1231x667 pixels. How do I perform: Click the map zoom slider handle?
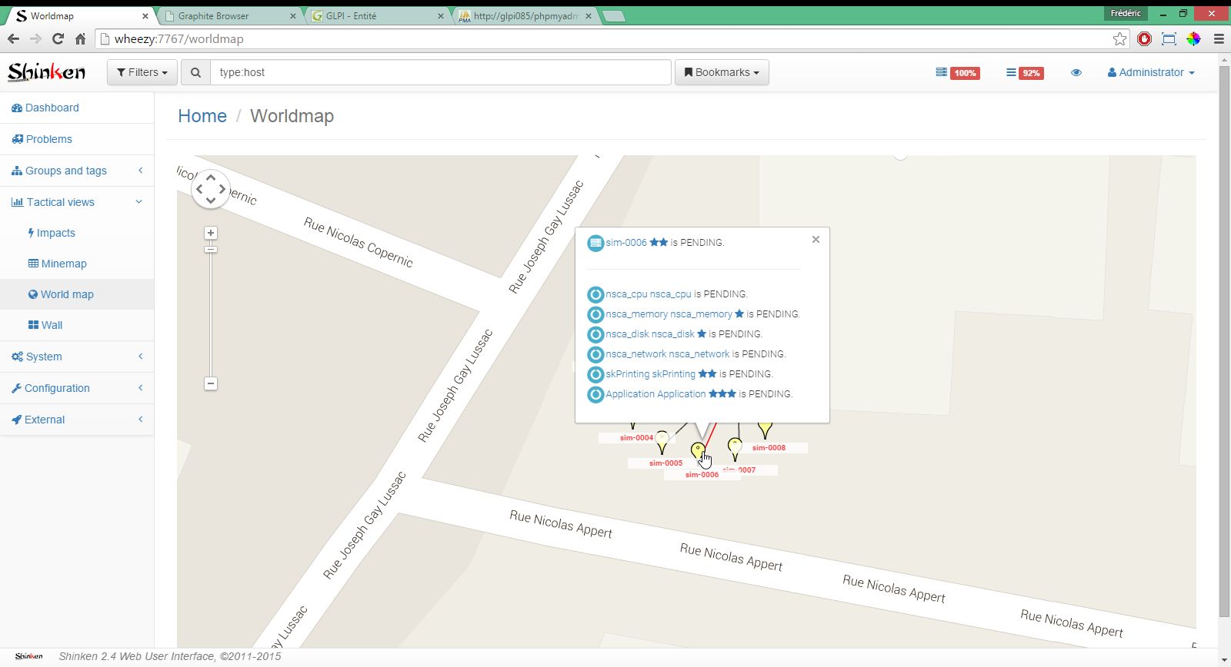[211, 249]
